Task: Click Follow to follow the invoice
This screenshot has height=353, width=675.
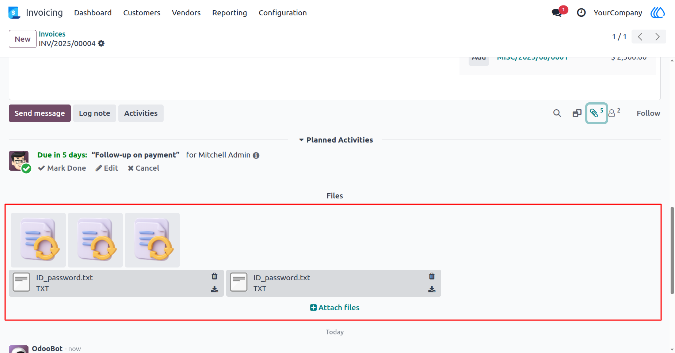Action: point(648,113)
